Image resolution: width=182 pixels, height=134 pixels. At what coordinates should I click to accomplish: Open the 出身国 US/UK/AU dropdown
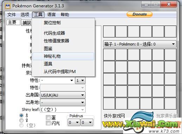tap(63, 95)
